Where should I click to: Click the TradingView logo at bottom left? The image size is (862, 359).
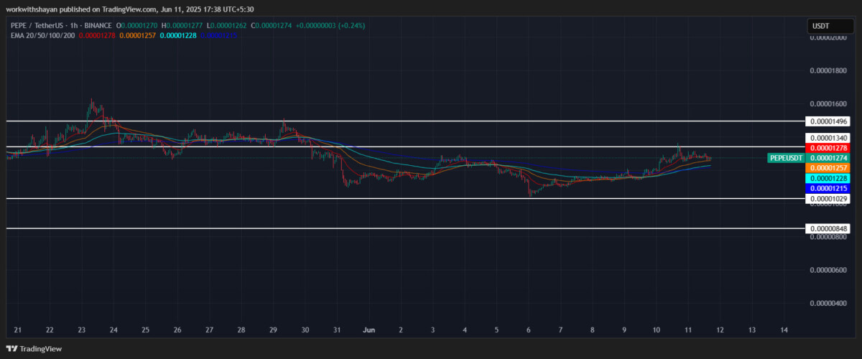34,348
